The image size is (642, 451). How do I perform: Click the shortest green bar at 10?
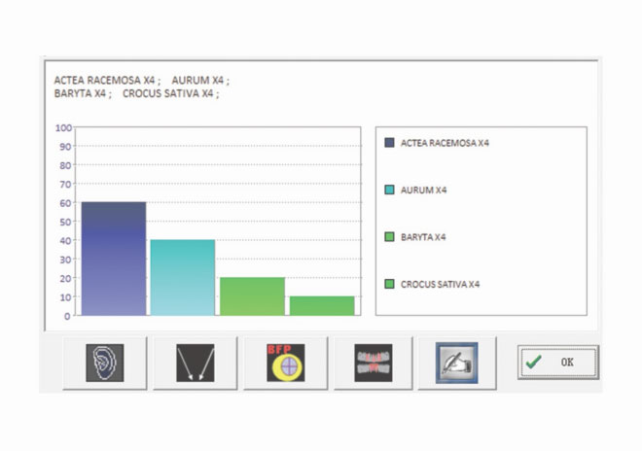tap(322, 305)
